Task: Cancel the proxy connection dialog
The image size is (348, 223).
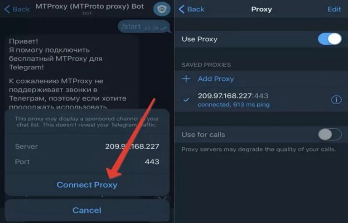Action: (87, 210)
